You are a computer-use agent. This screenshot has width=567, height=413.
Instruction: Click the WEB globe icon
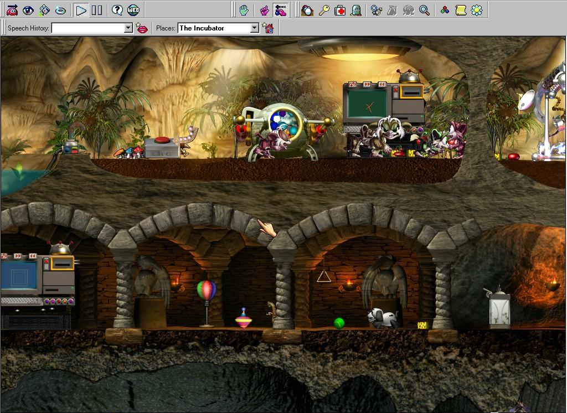133,10
